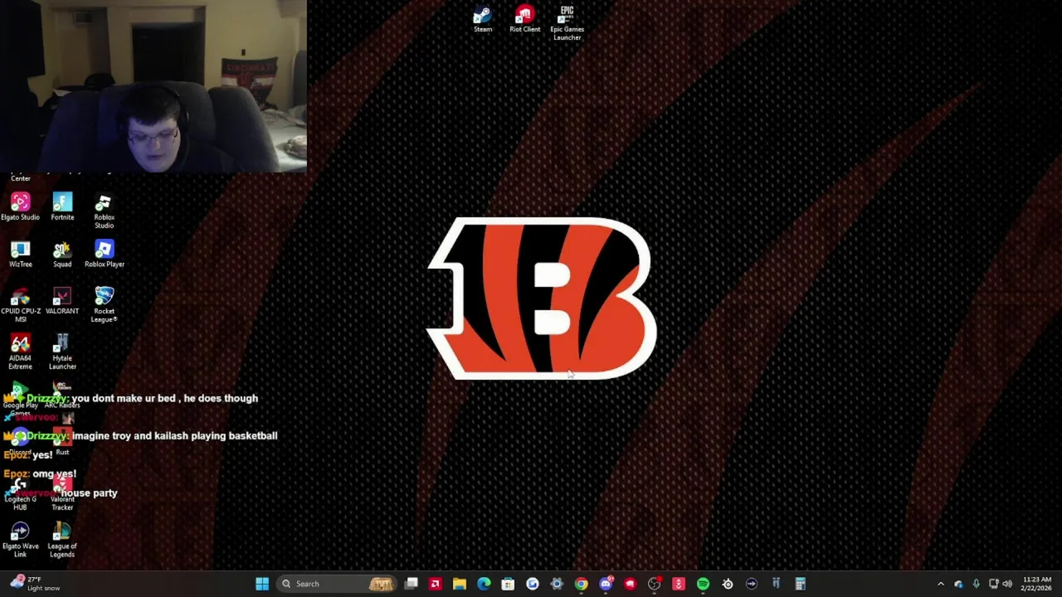Open the Windows Start menu
This screenshot has width=1062, height=597.
pos(262,584)
